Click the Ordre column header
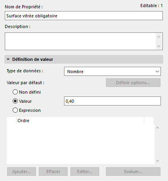 coord(80,121)
